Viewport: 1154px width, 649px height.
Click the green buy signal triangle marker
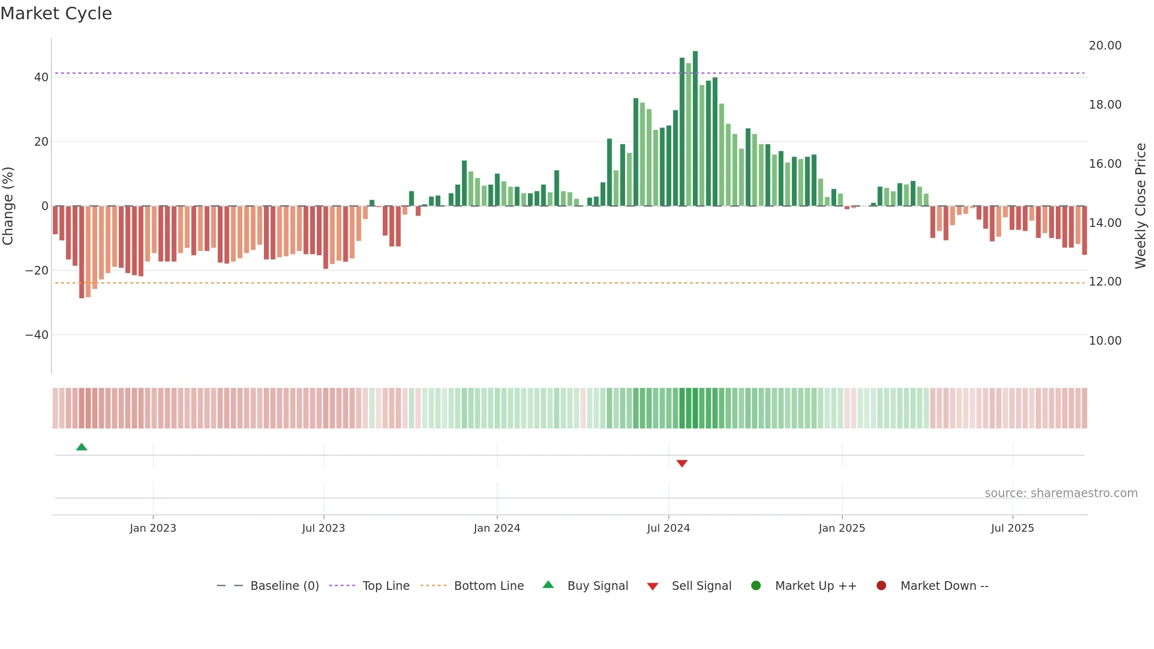[82, 447]
